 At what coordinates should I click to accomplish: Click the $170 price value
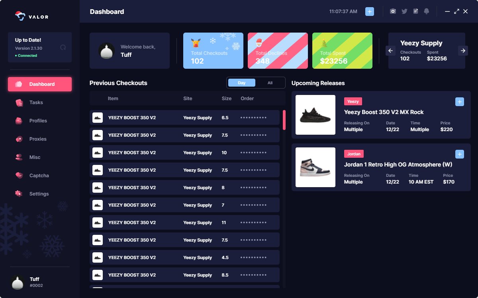[449, 182]
